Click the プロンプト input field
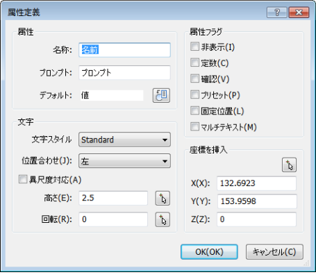 tap(124, 73)
